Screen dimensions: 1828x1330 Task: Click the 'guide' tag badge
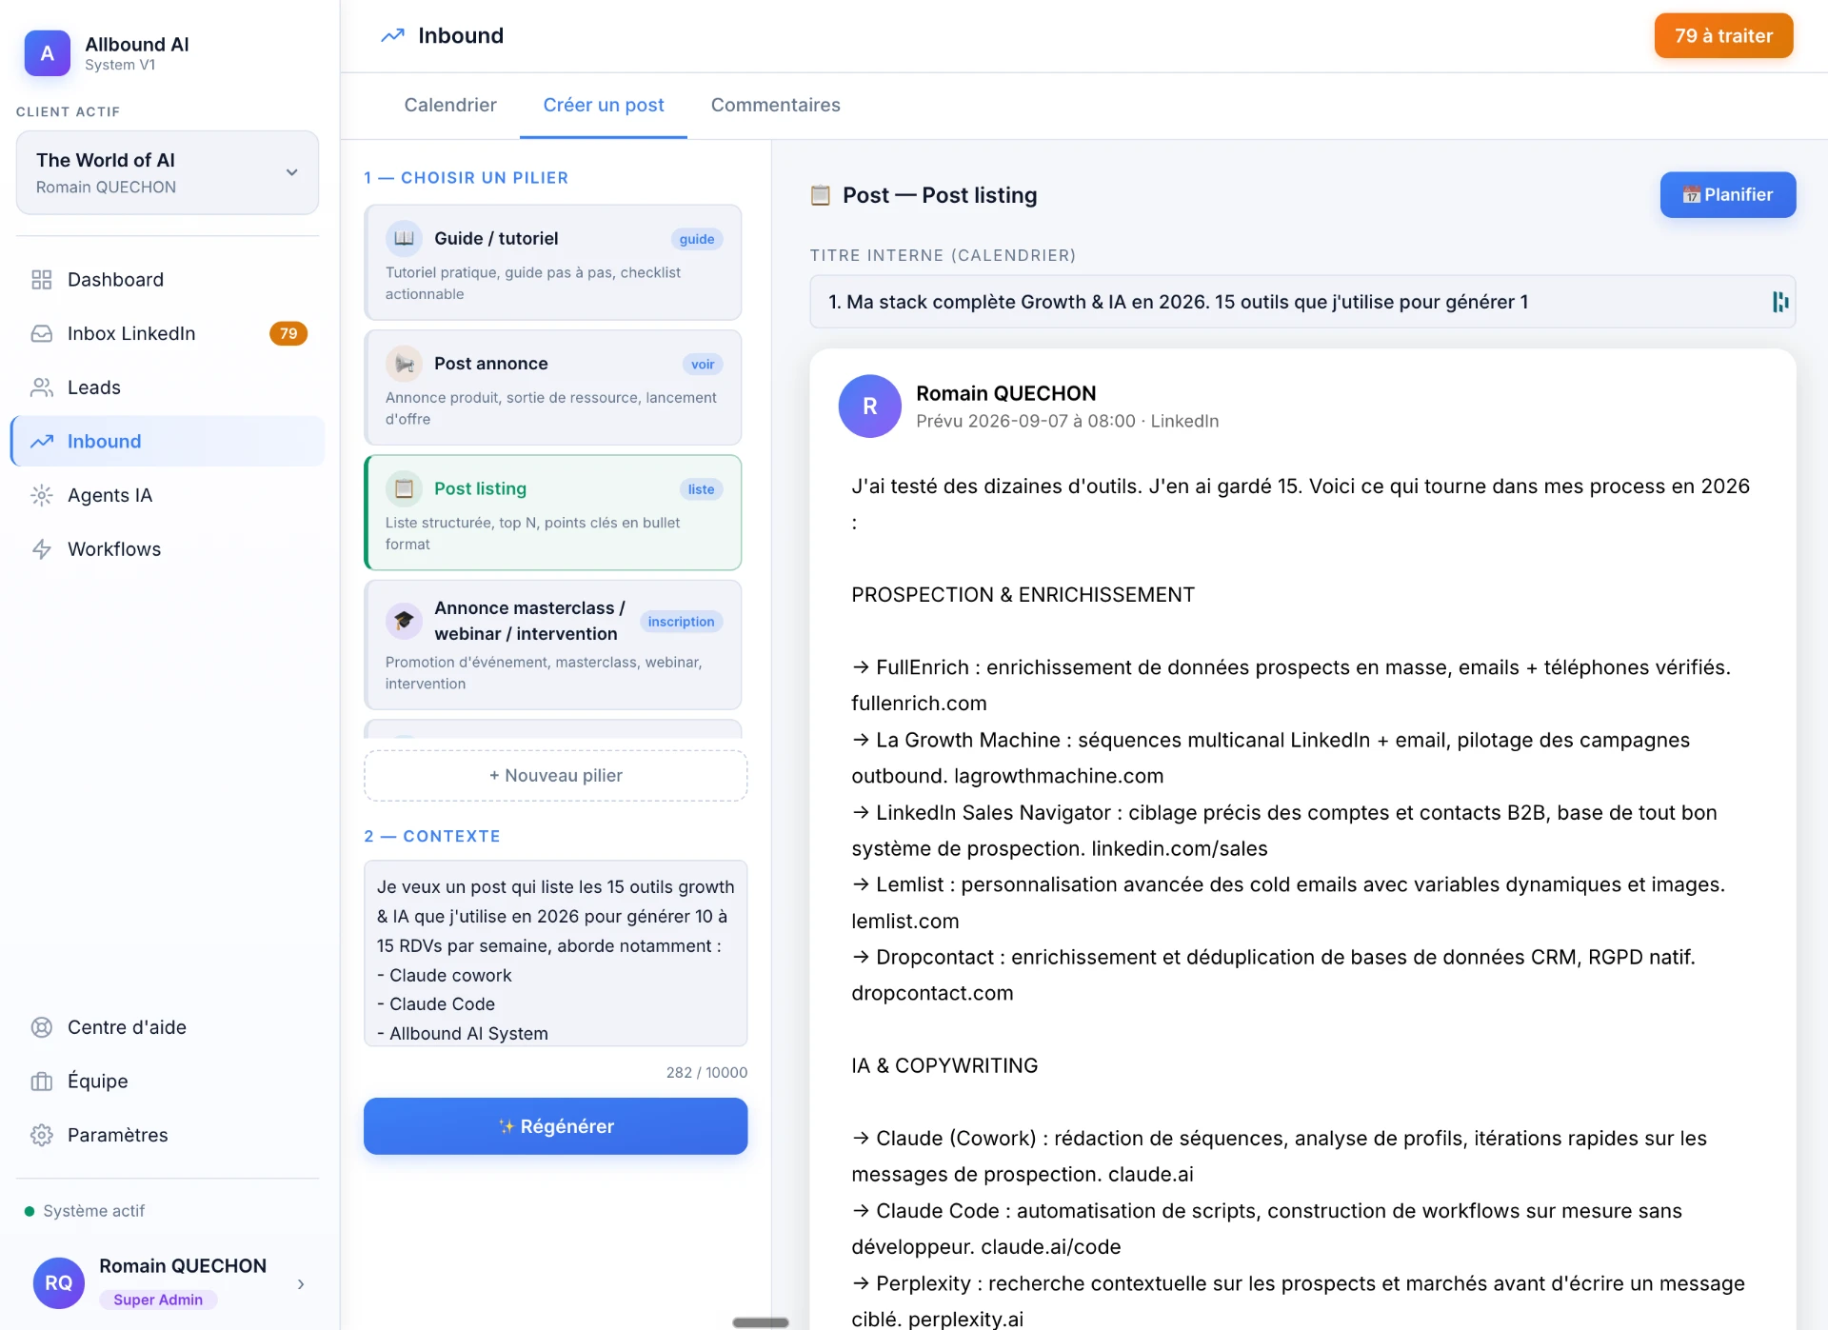(x=697, y=239)
